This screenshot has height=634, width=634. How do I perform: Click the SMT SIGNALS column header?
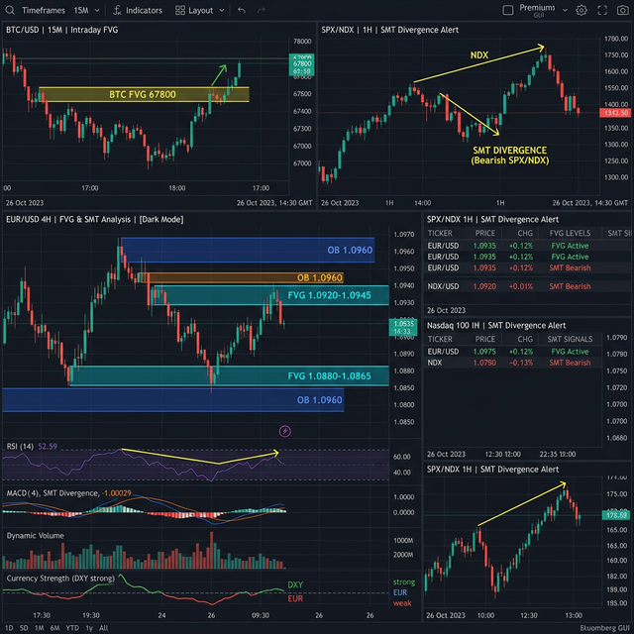coord(570,339)
